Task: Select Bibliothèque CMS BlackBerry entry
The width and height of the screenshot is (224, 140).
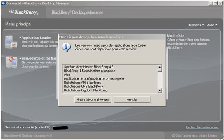Action: [x=83, y=87]
